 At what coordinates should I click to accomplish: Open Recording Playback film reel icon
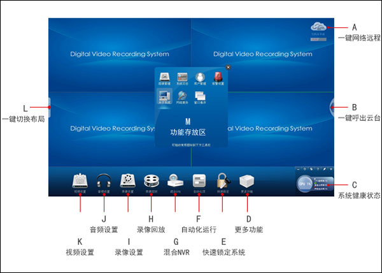coord(152,181)
